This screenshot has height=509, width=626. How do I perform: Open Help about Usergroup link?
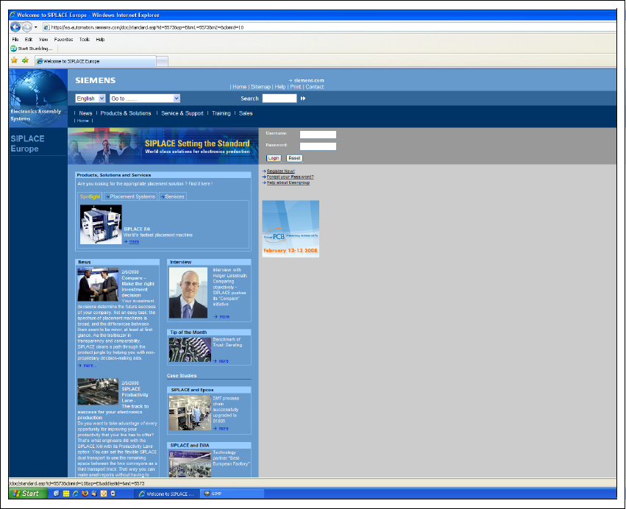pyautogui.click(x=288, y=182)
